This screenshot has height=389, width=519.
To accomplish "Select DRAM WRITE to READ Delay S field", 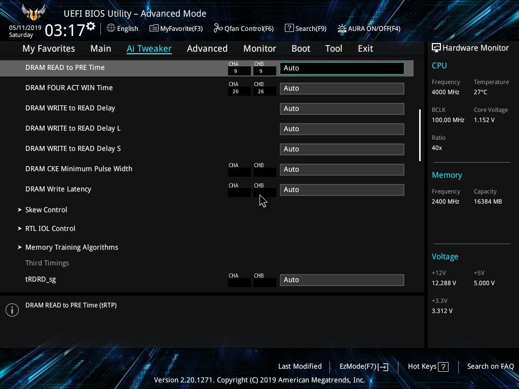I will pyautogui.click(x=342, y=149).
